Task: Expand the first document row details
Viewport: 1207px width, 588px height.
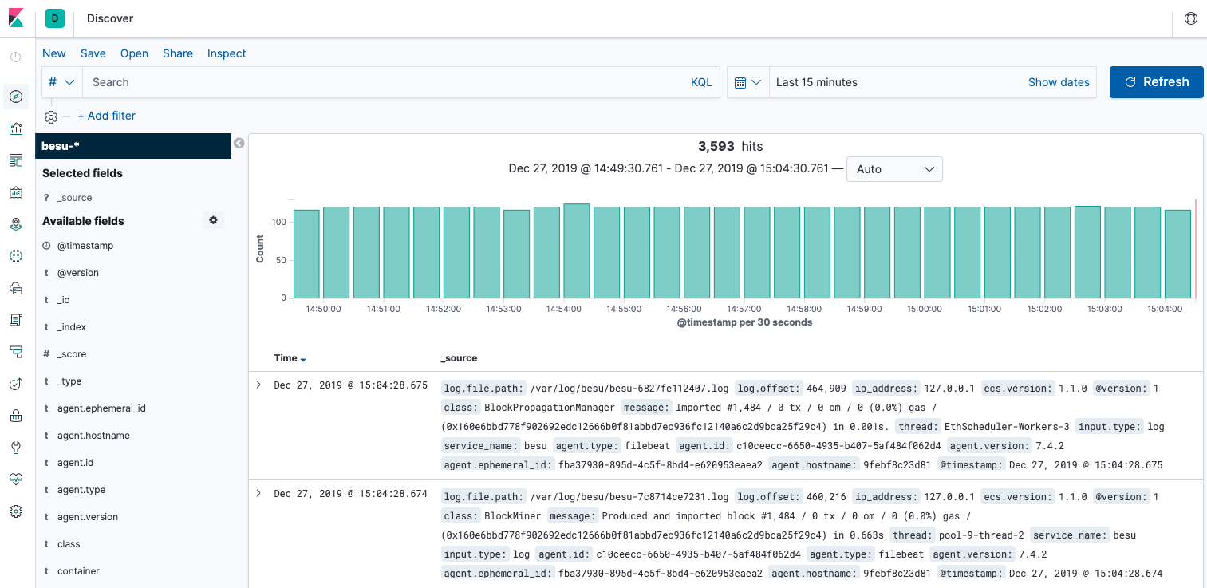Action: (x=258, y=384)
